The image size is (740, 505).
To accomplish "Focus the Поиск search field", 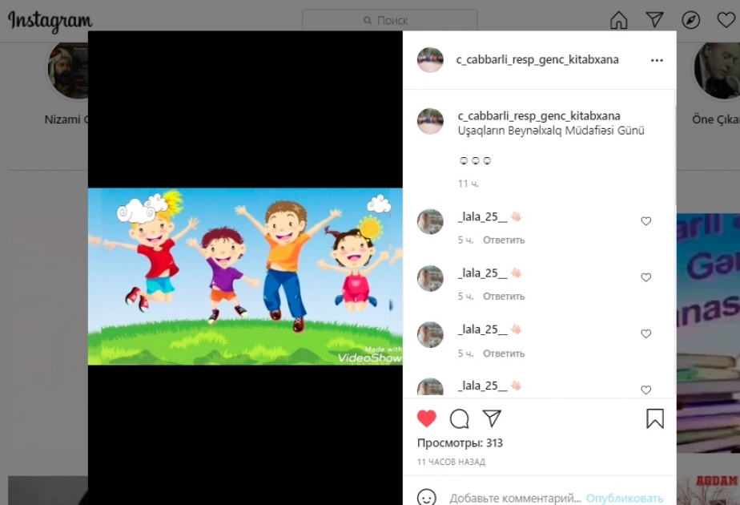I will pos(390,20).
